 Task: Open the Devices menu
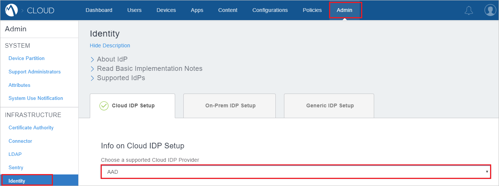tap(166, 10)
